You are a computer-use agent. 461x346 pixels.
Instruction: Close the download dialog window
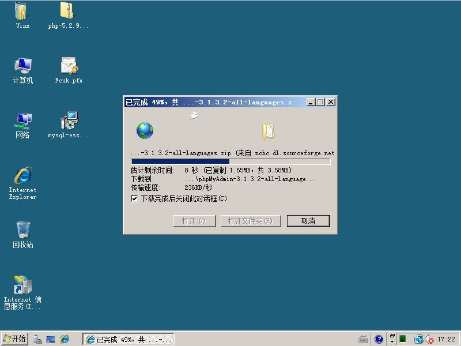330,102
